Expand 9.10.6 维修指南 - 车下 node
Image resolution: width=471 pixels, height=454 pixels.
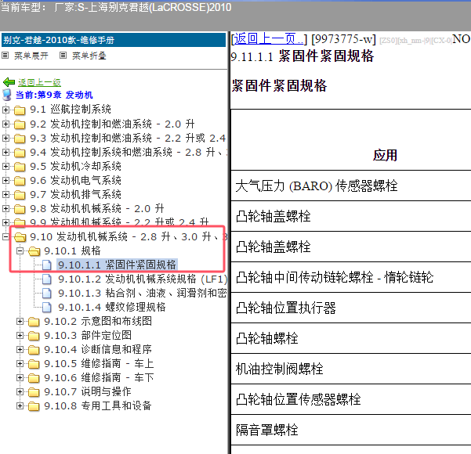tap(20, 377)
